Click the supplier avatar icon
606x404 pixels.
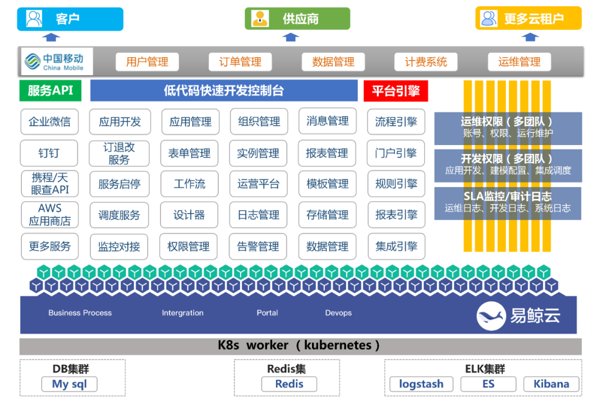[260, 18]
